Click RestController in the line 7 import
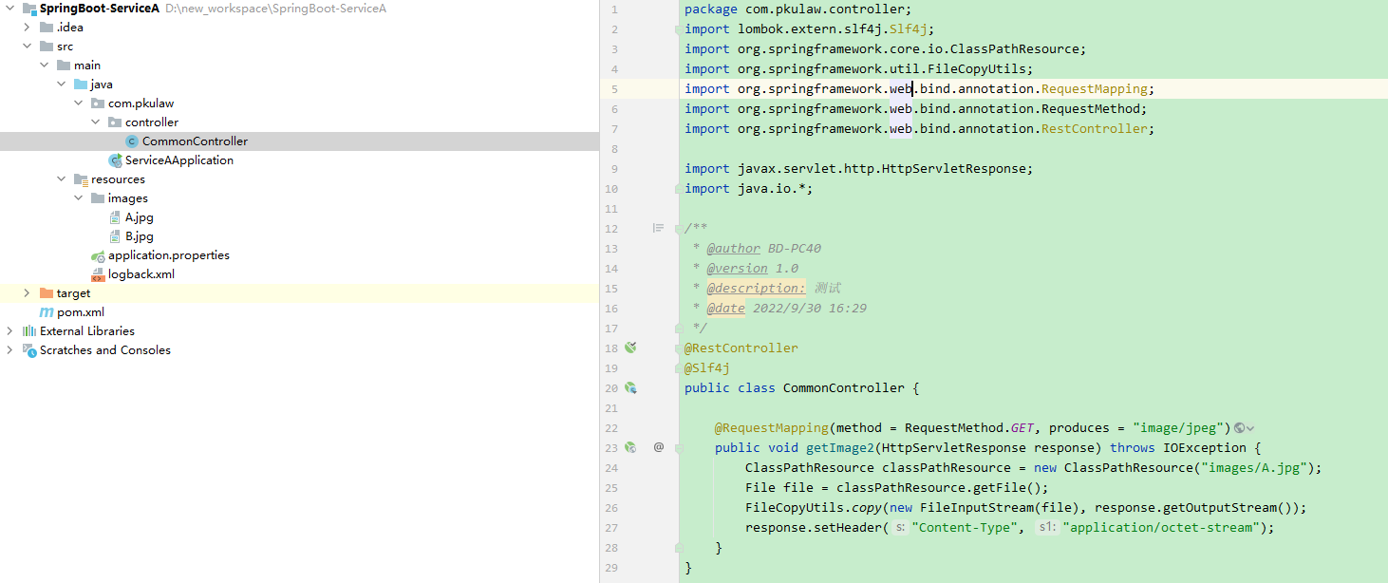This screenshot has height=583, width=1388. pos(1095,129)
